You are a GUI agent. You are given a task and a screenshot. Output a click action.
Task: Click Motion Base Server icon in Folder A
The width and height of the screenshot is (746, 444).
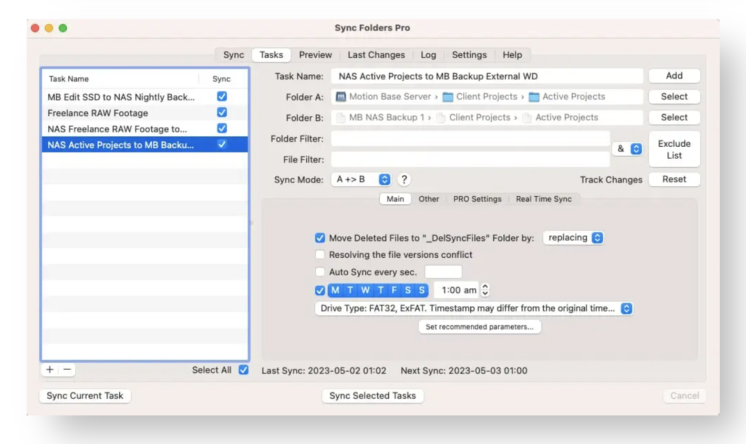pos(341,97)
